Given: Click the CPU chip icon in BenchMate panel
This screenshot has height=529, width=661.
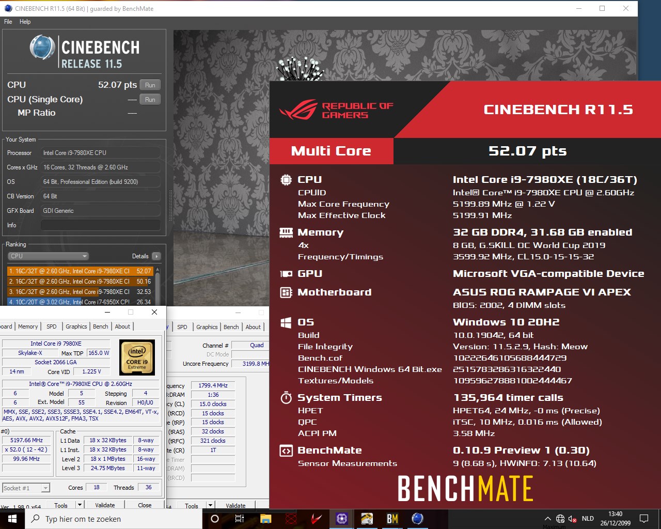Looking at the screenshot, I should 286,180.
